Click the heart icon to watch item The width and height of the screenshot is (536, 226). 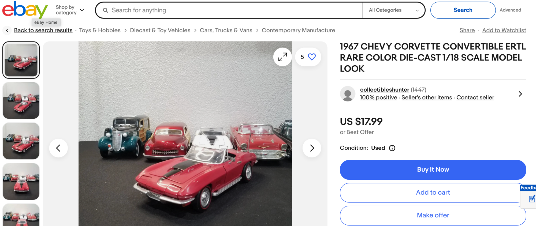pos(312,57)
